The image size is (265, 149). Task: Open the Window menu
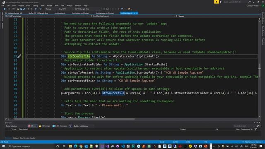(x=78, y=5)
